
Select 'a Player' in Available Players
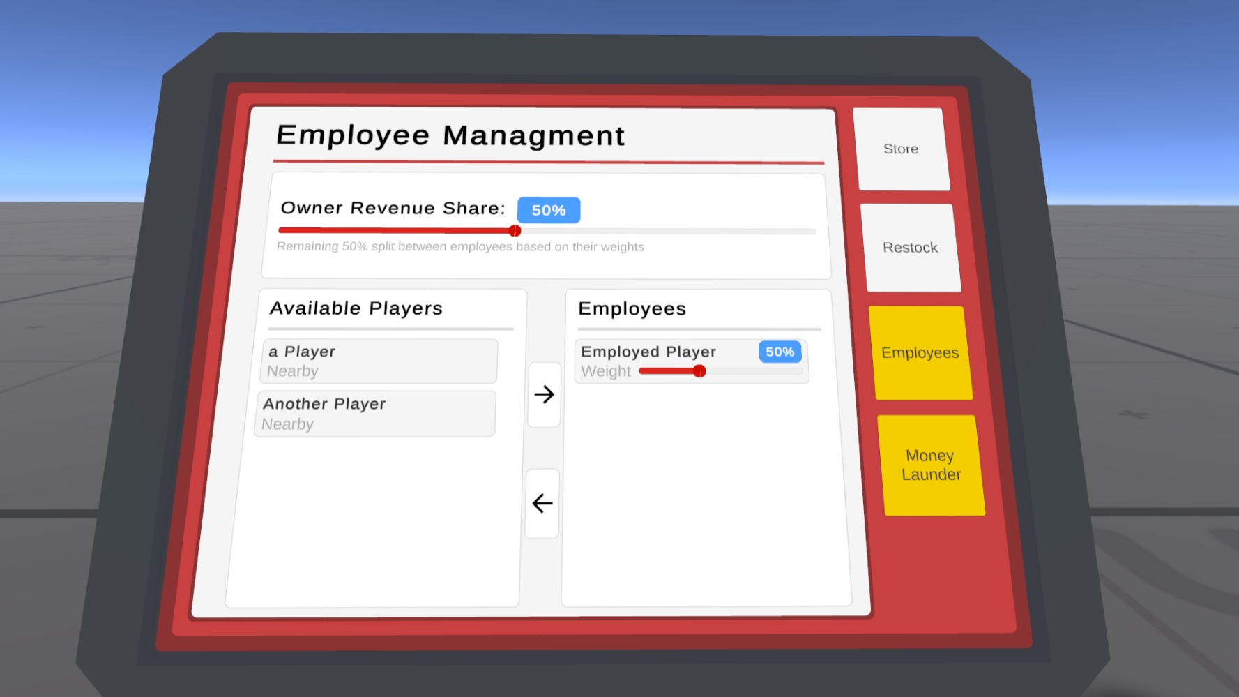379,361
